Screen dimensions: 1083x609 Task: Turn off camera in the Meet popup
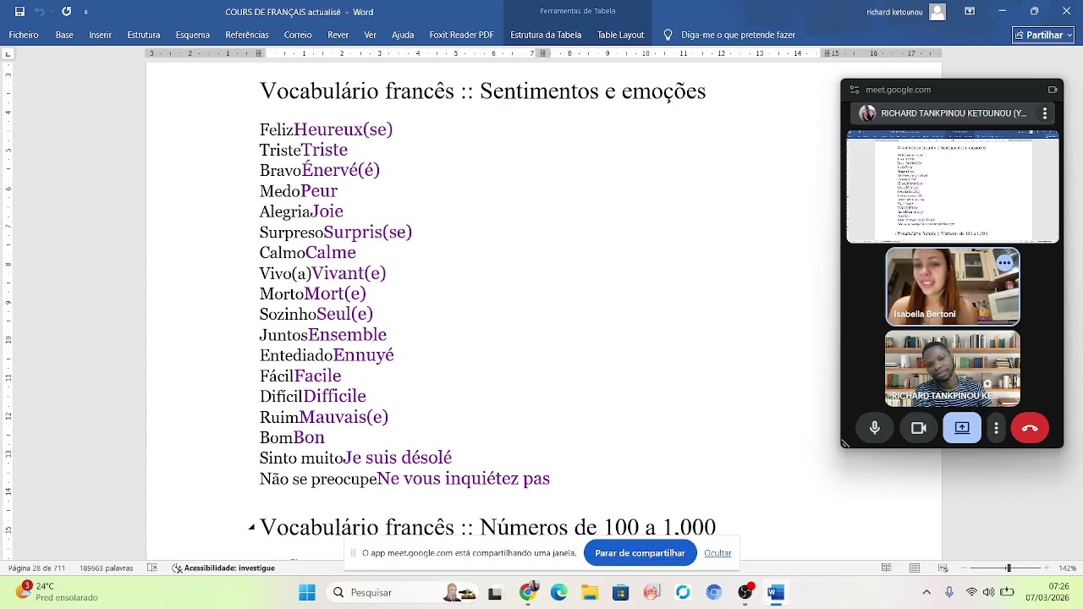tap(919, 428)
